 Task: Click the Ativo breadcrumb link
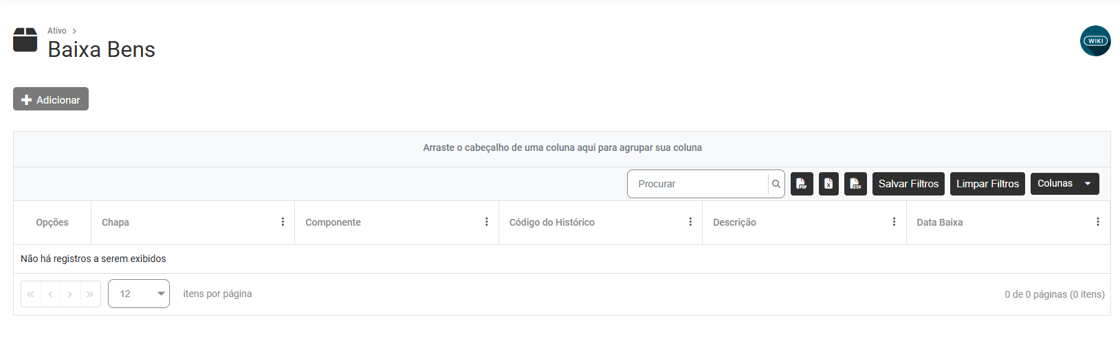pyautogui.click(x=57, y=31)
